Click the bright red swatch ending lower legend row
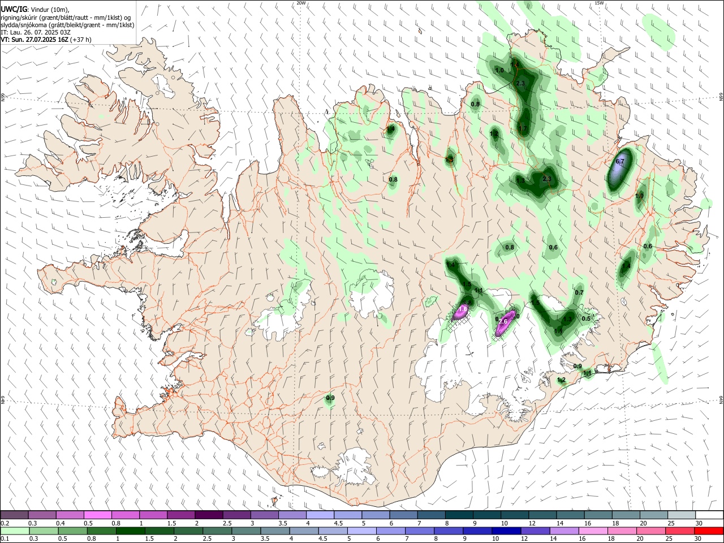 pyautogui.click(x=708, y=531)
